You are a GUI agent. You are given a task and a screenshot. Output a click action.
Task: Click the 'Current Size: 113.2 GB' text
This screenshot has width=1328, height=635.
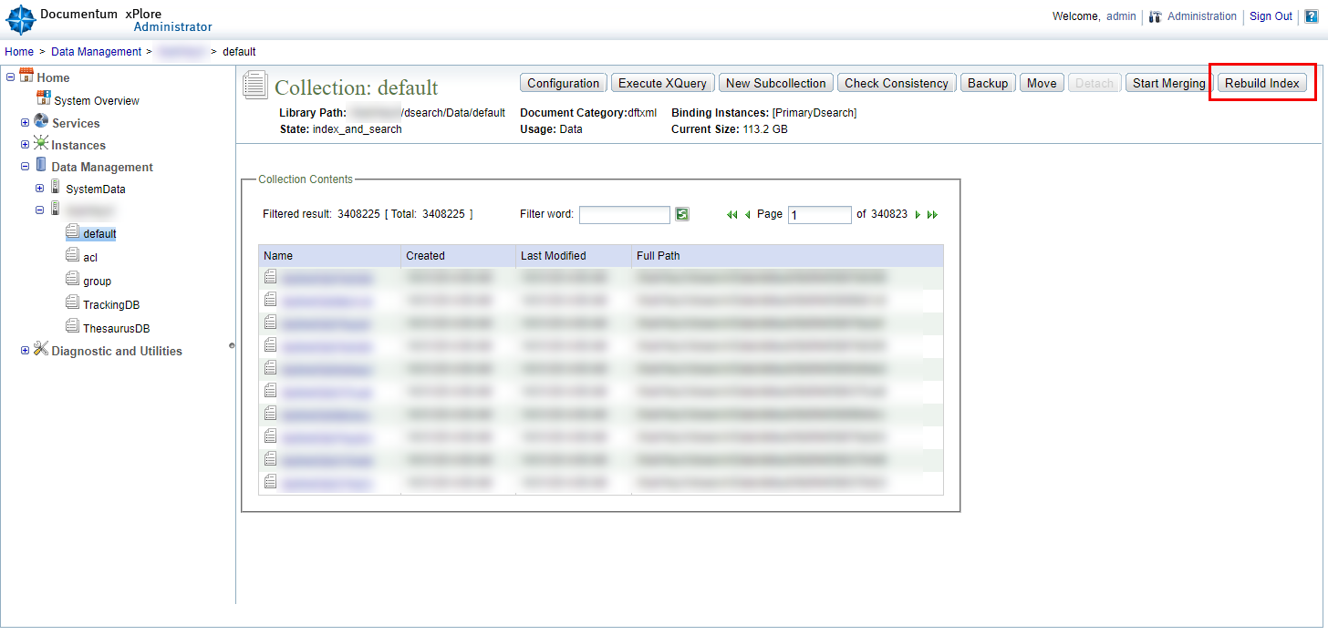coord(730,129)
